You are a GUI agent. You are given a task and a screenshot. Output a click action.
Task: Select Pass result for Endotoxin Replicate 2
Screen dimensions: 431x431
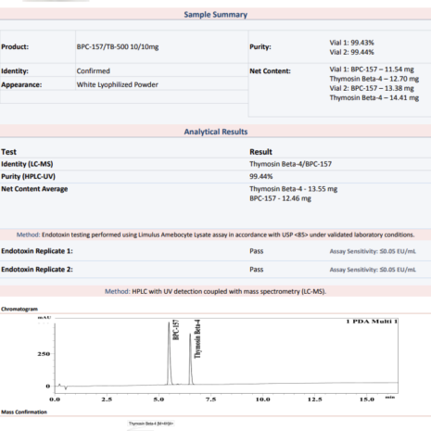click(x=257, y=270)
